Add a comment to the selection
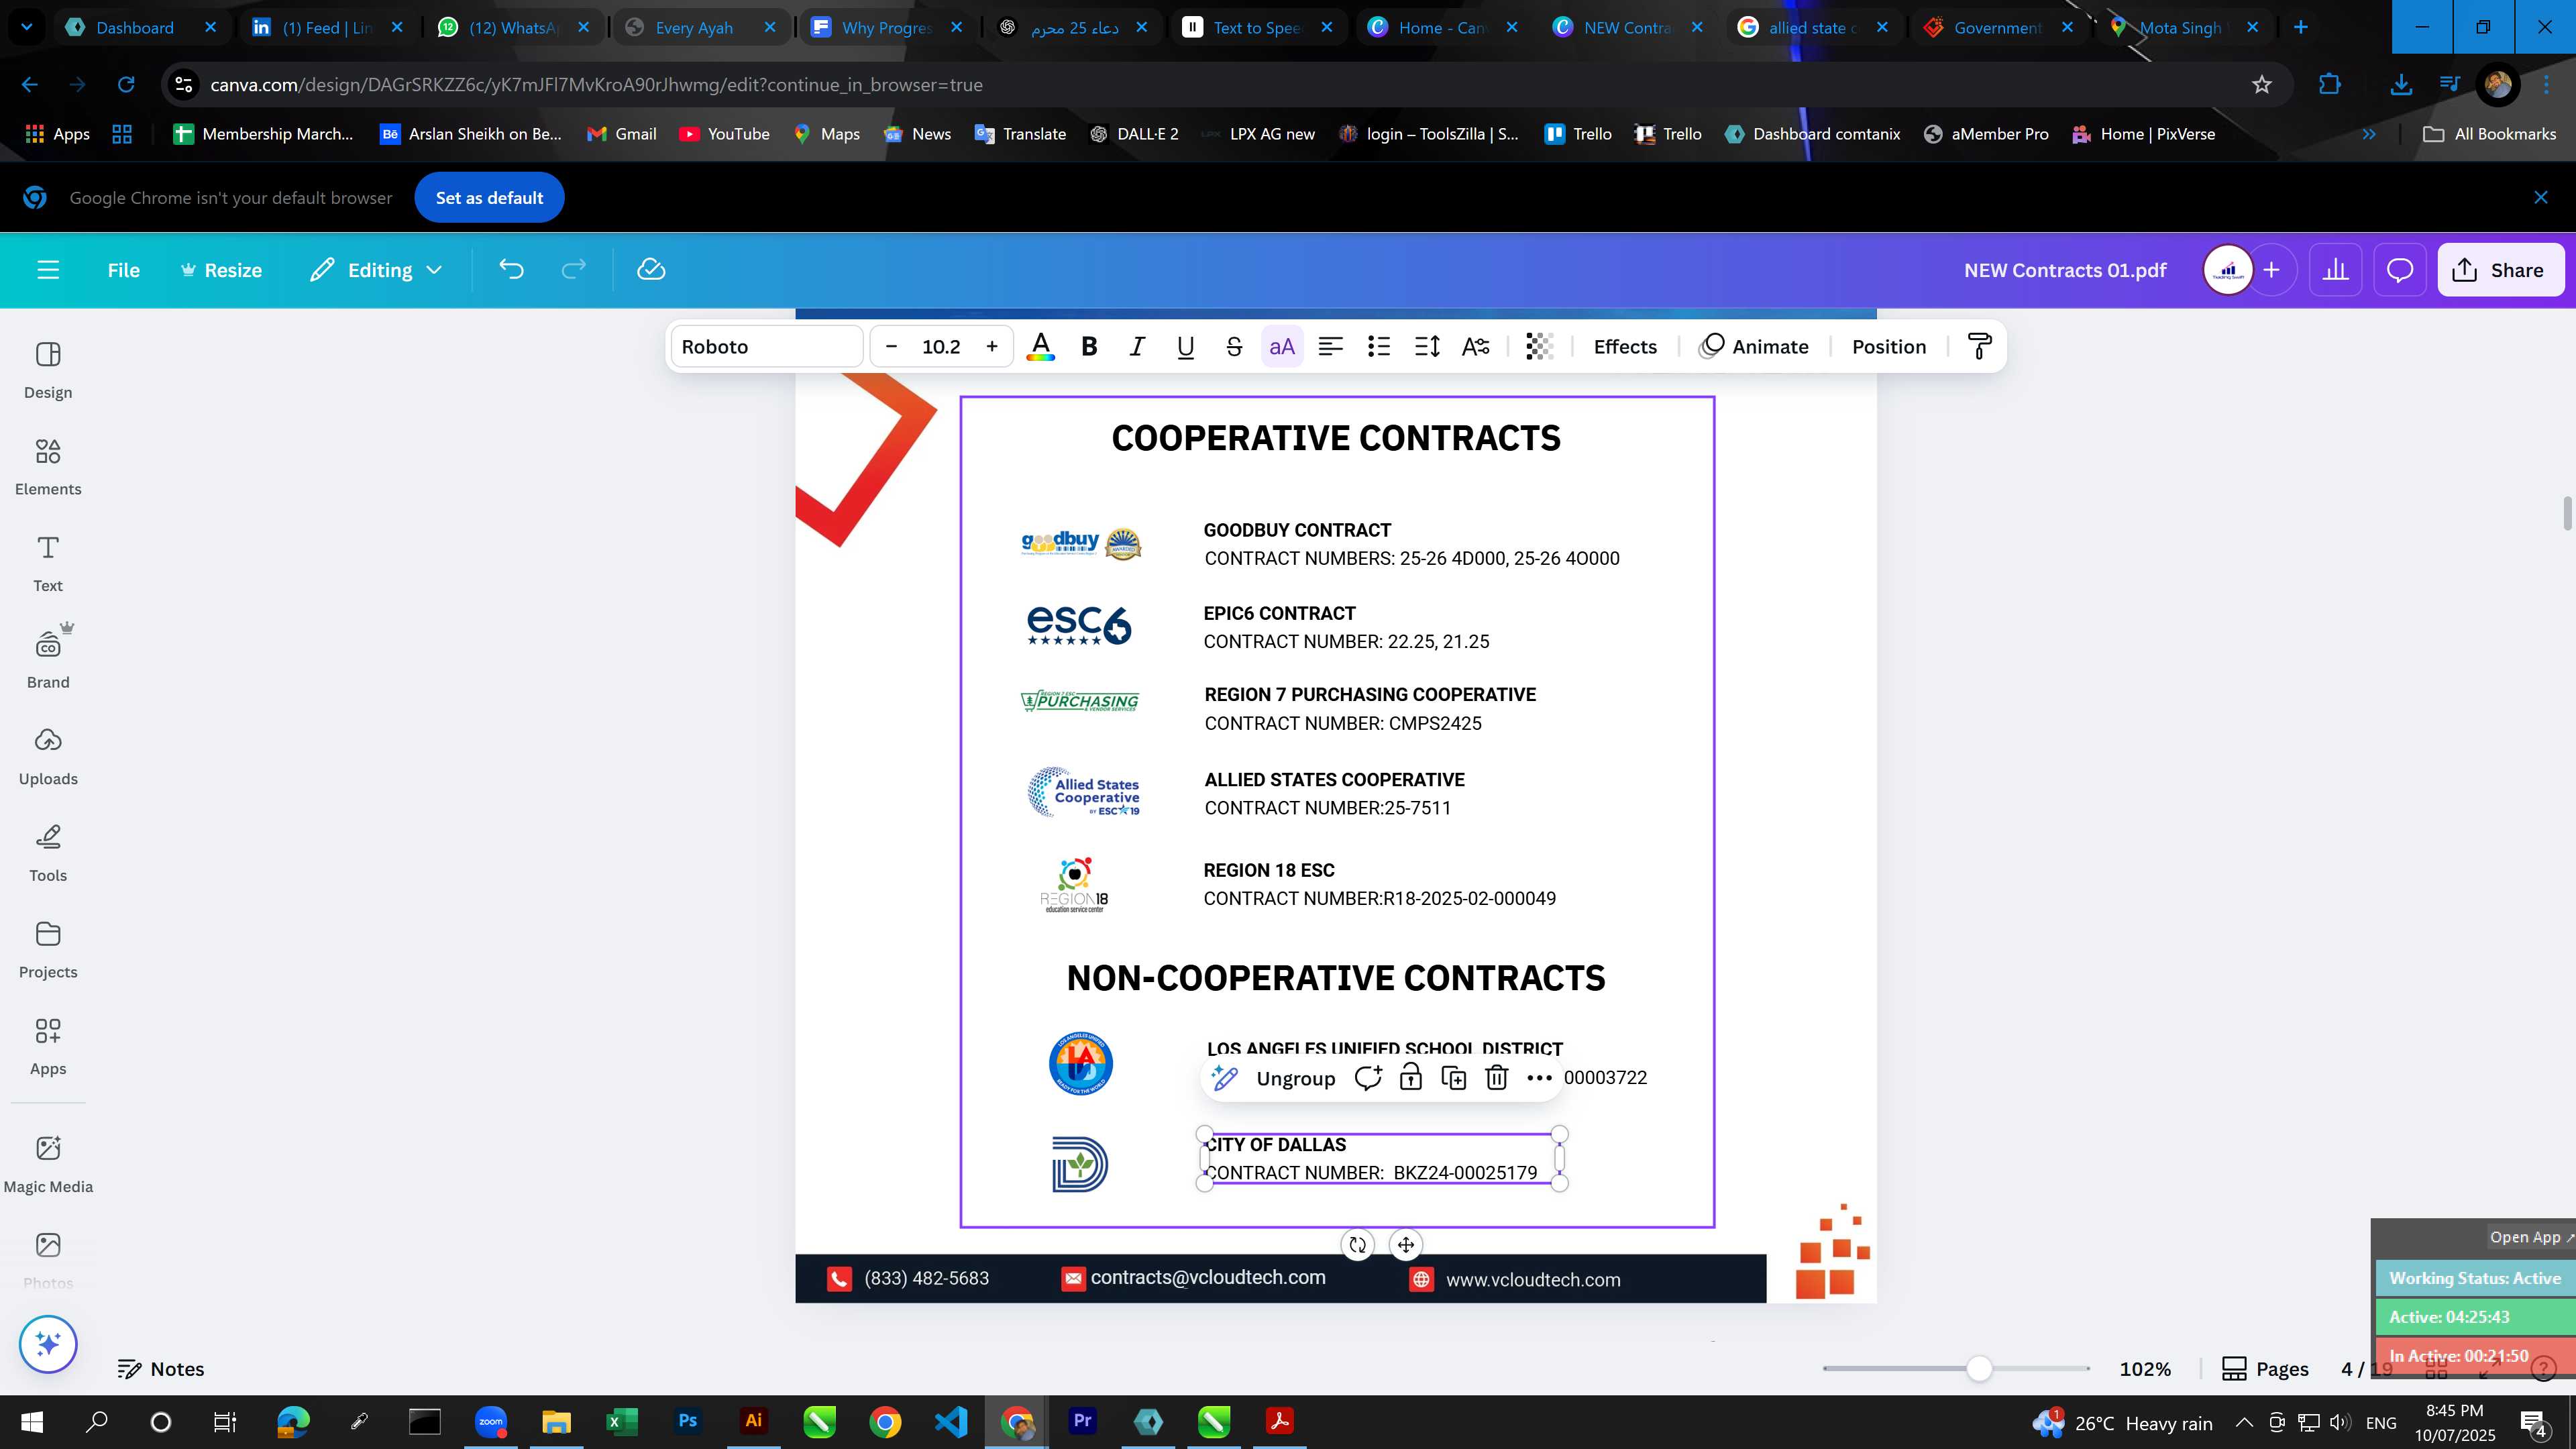The width and height of the screenshot is (2576, 1449). coord(1368,1079)
